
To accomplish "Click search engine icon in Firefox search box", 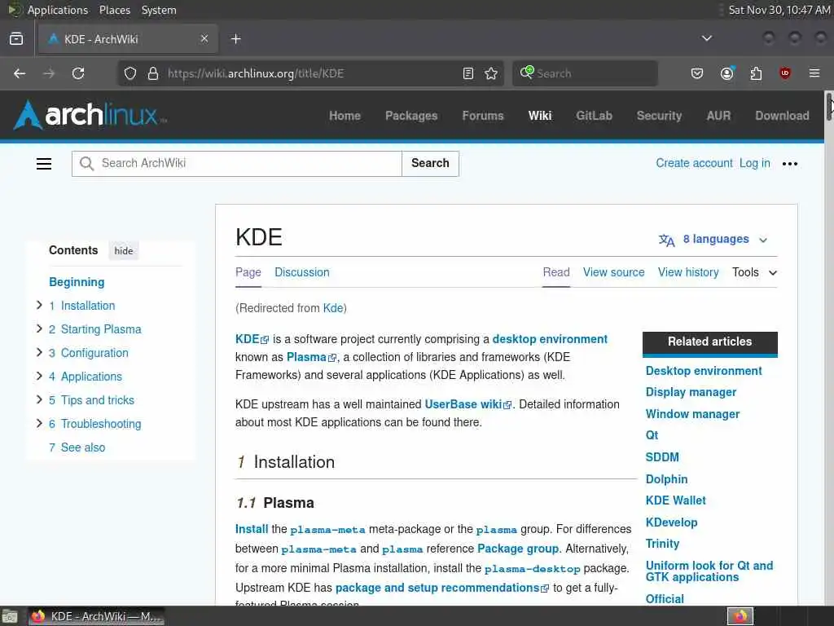I will click(527, 72).
